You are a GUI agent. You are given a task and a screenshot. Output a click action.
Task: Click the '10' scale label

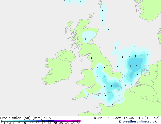click(32, 123)
